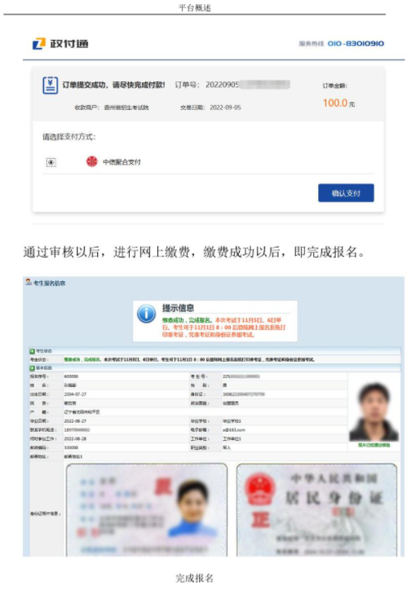Click the 政付通 logo icon

click(x=38, y=43)
